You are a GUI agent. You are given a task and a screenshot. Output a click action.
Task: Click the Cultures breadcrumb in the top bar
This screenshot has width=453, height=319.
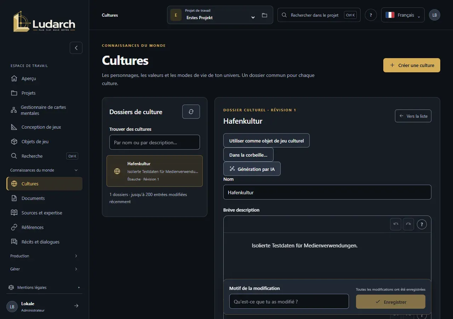tap(110, 15)
